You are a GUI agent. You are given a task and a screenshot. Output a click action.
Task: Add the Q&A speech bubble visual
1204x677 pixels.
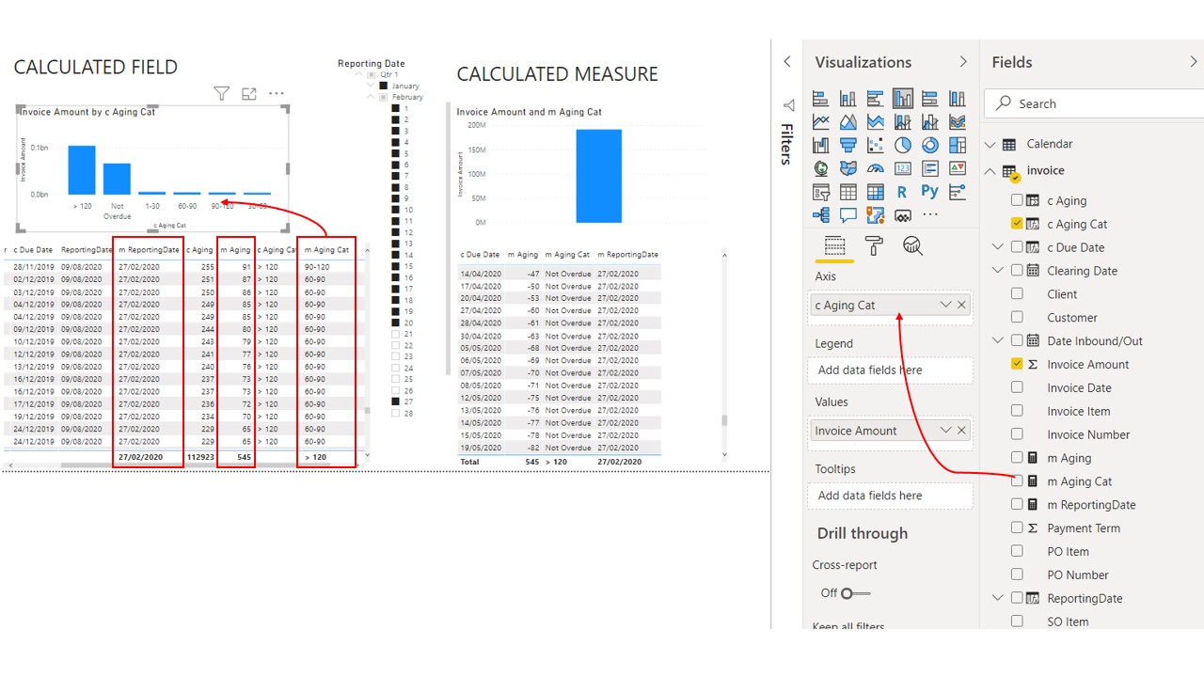[x=848, y=214]
